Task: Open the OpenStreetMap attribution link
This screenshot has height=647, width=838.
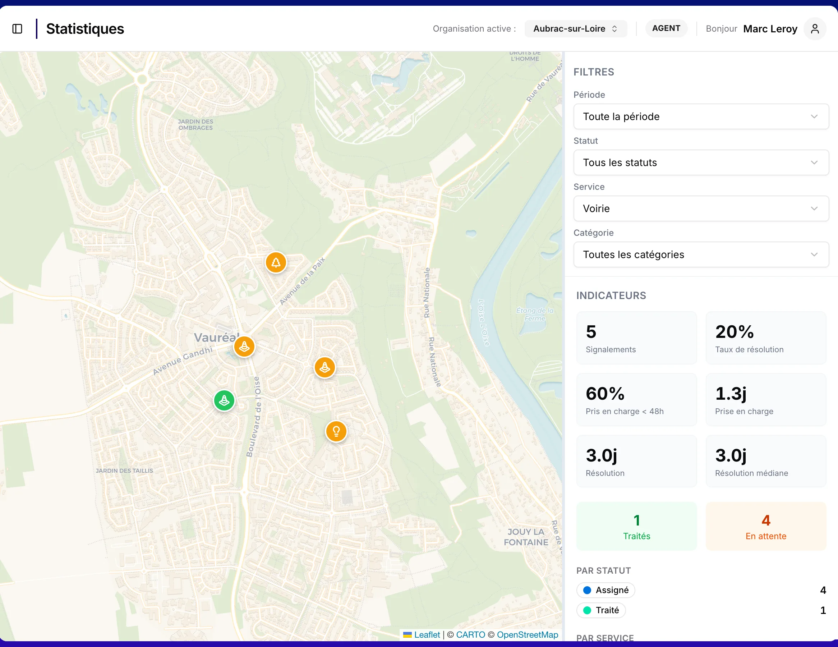Action: tap(527, 635)
